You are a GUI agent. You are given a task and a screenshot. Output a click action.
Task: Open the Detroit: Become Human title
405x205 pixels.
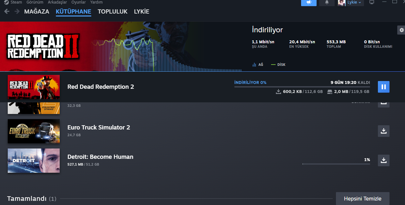click(100, 157)
